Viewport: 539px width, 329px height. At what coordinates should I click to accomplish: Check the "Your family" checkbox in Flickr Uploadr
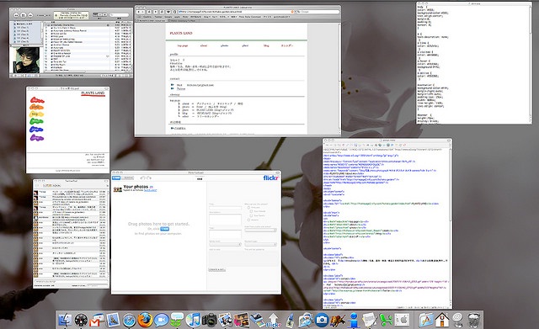pyautogui.click(x=251, y=215)
